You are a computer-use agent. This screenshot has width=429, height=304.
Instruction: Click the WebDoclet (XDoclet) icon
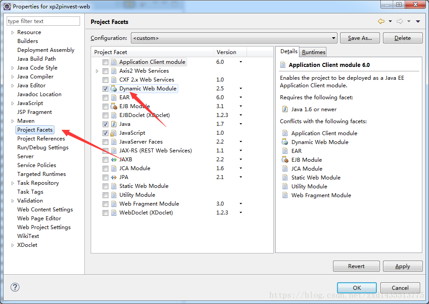click(x=114, y=213)
